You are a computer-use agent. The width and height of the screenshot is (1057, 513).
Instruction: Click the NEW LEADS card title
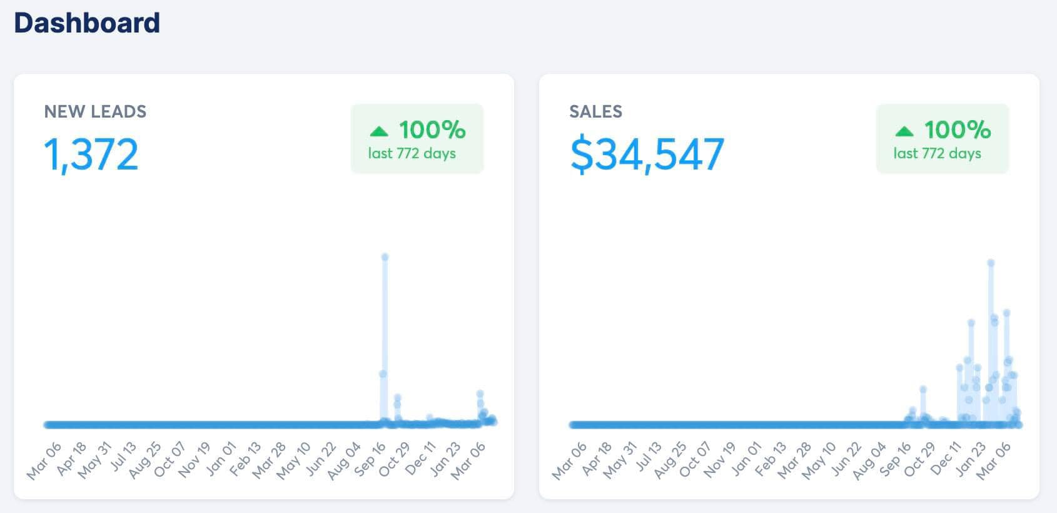click(95, 111)
